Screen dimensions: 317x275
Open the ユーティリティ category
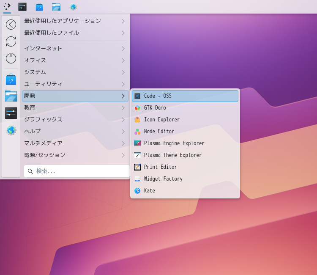tap(43, 84)
